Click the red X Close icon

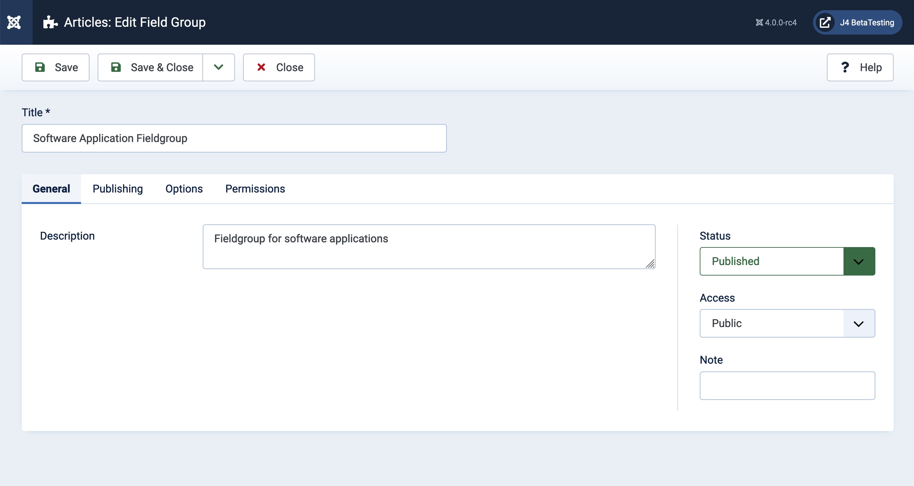coord(261,67)
